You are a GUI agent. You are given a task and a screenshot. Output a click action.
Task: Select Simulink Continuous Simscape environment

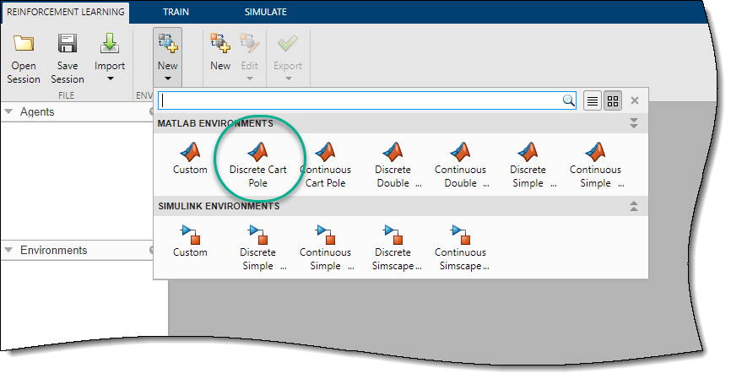click(x=461, y=247)
